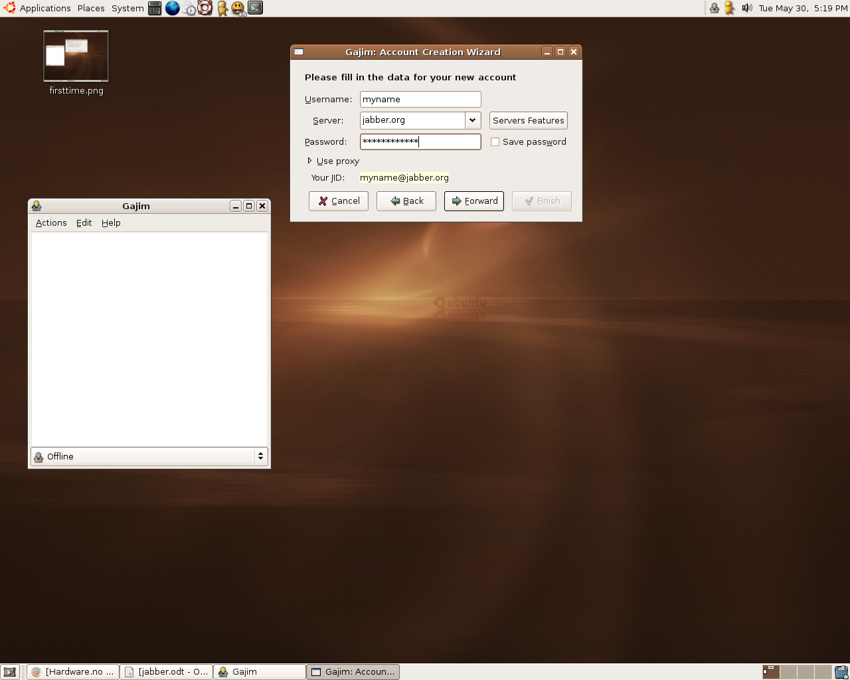The image size is (850, 680).
Task: Open the Offline status selector in Gajim
Action: [x=149, y=456]
